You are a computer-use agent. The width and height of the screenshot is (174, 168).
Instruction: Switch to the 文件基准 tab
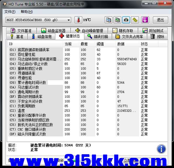tap(21, 31)
